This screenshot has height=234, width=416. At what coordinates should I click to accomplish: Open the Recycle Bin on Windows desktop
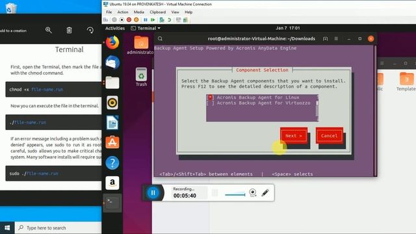11,8
